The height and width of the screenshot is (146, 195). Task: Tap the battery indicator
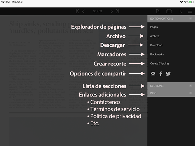click(x=191, y=2)
